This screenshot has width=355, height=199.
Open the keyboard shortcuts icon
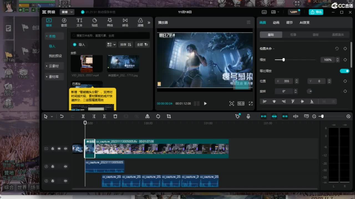click(x=264, y=12)
